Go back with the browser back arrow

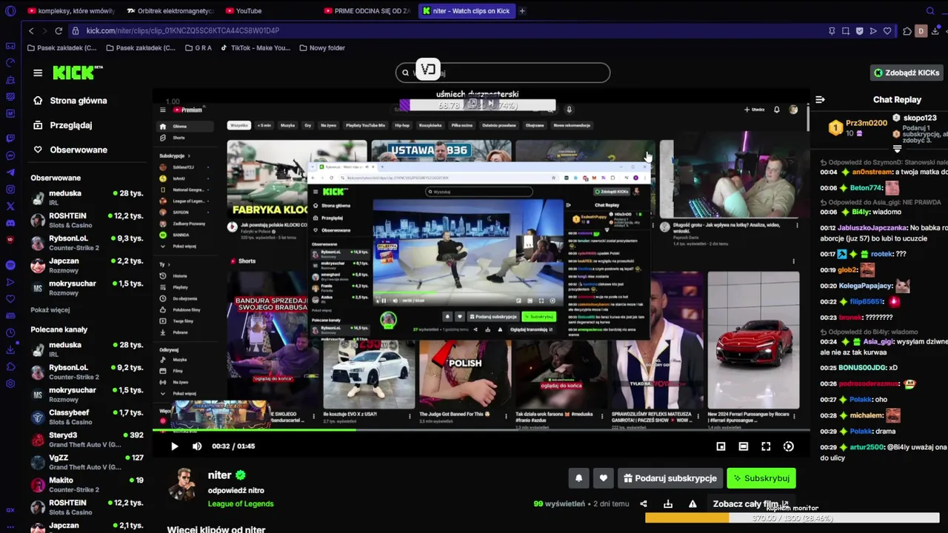[x=31, y=31]
